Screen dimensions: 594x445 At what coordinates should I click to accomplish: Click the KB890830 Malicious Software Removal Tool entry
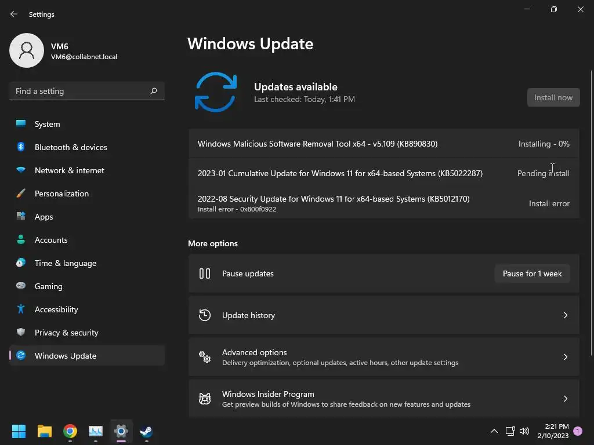(x=384, y=144)
